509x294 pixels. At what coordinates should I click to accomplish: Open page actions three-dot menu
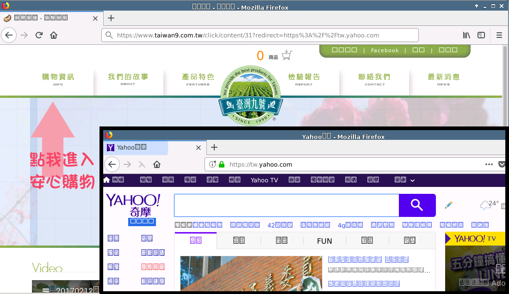click(x=489, y=164)
